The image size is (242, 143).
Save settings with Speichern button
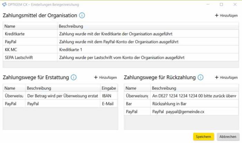click(204, 137)
